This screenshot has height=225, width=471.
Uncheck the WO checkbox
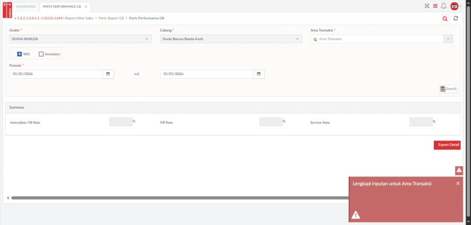click(x=20, y=54)
